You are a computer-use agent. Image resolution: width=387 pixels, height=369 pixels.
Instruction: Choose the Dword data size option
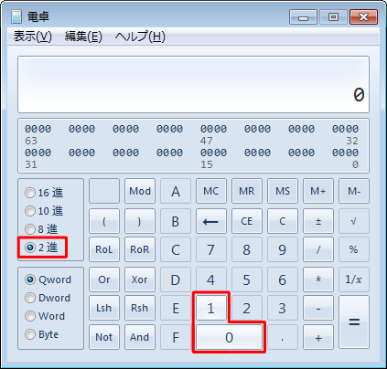point(48,298)
